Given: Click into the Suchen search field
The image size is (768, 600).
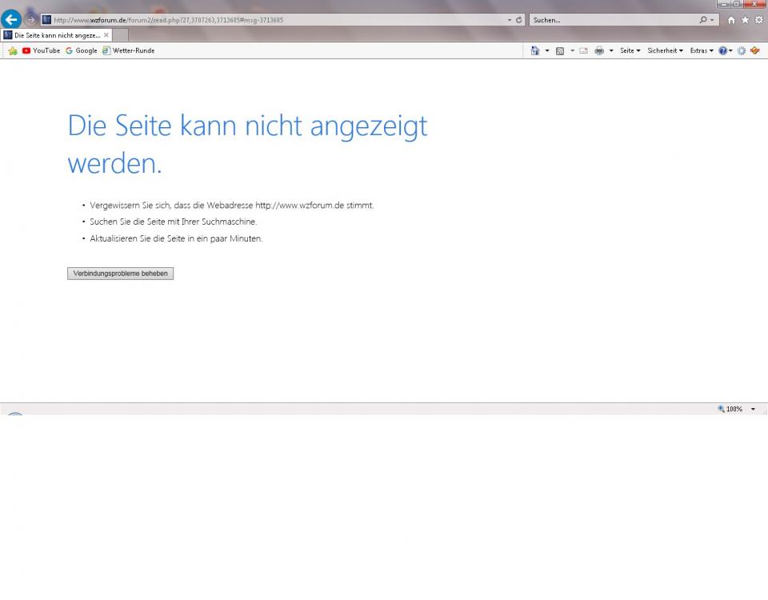Looking at the screenshot, I should point(612,20).
